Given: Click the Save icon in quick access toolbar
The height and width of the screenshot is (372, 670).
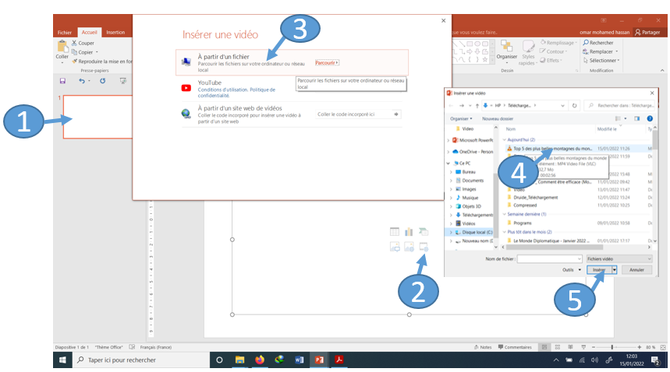Looking at the screenshot, I should click(x=62, y=80).
